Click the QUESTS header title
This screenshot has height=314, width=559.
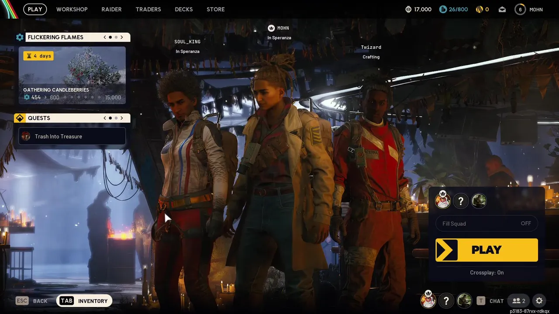point(39,118)
